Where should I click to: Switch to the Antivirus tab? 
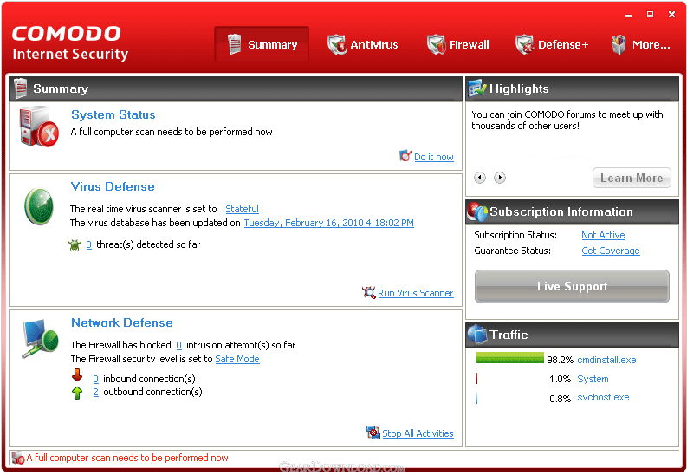[x=363, y=44]
